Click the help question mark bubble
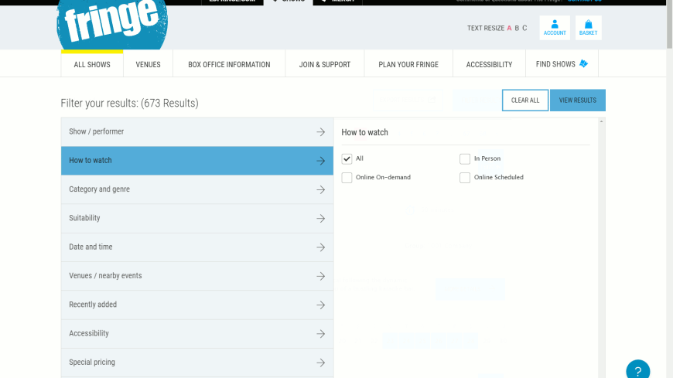This screenshot has height=378, width=673. click(x=638, y=369)
